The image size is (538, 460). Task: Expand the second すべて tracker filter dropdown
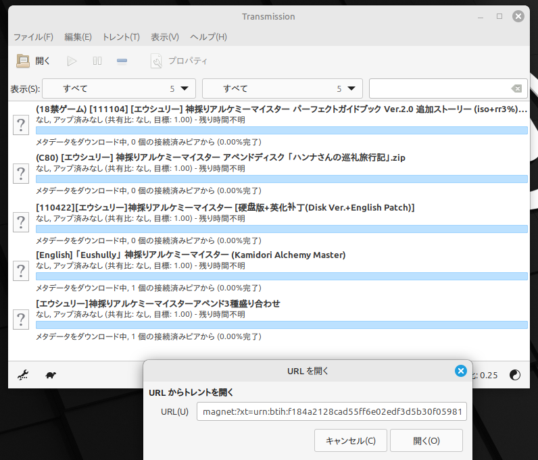click(283, 88)
